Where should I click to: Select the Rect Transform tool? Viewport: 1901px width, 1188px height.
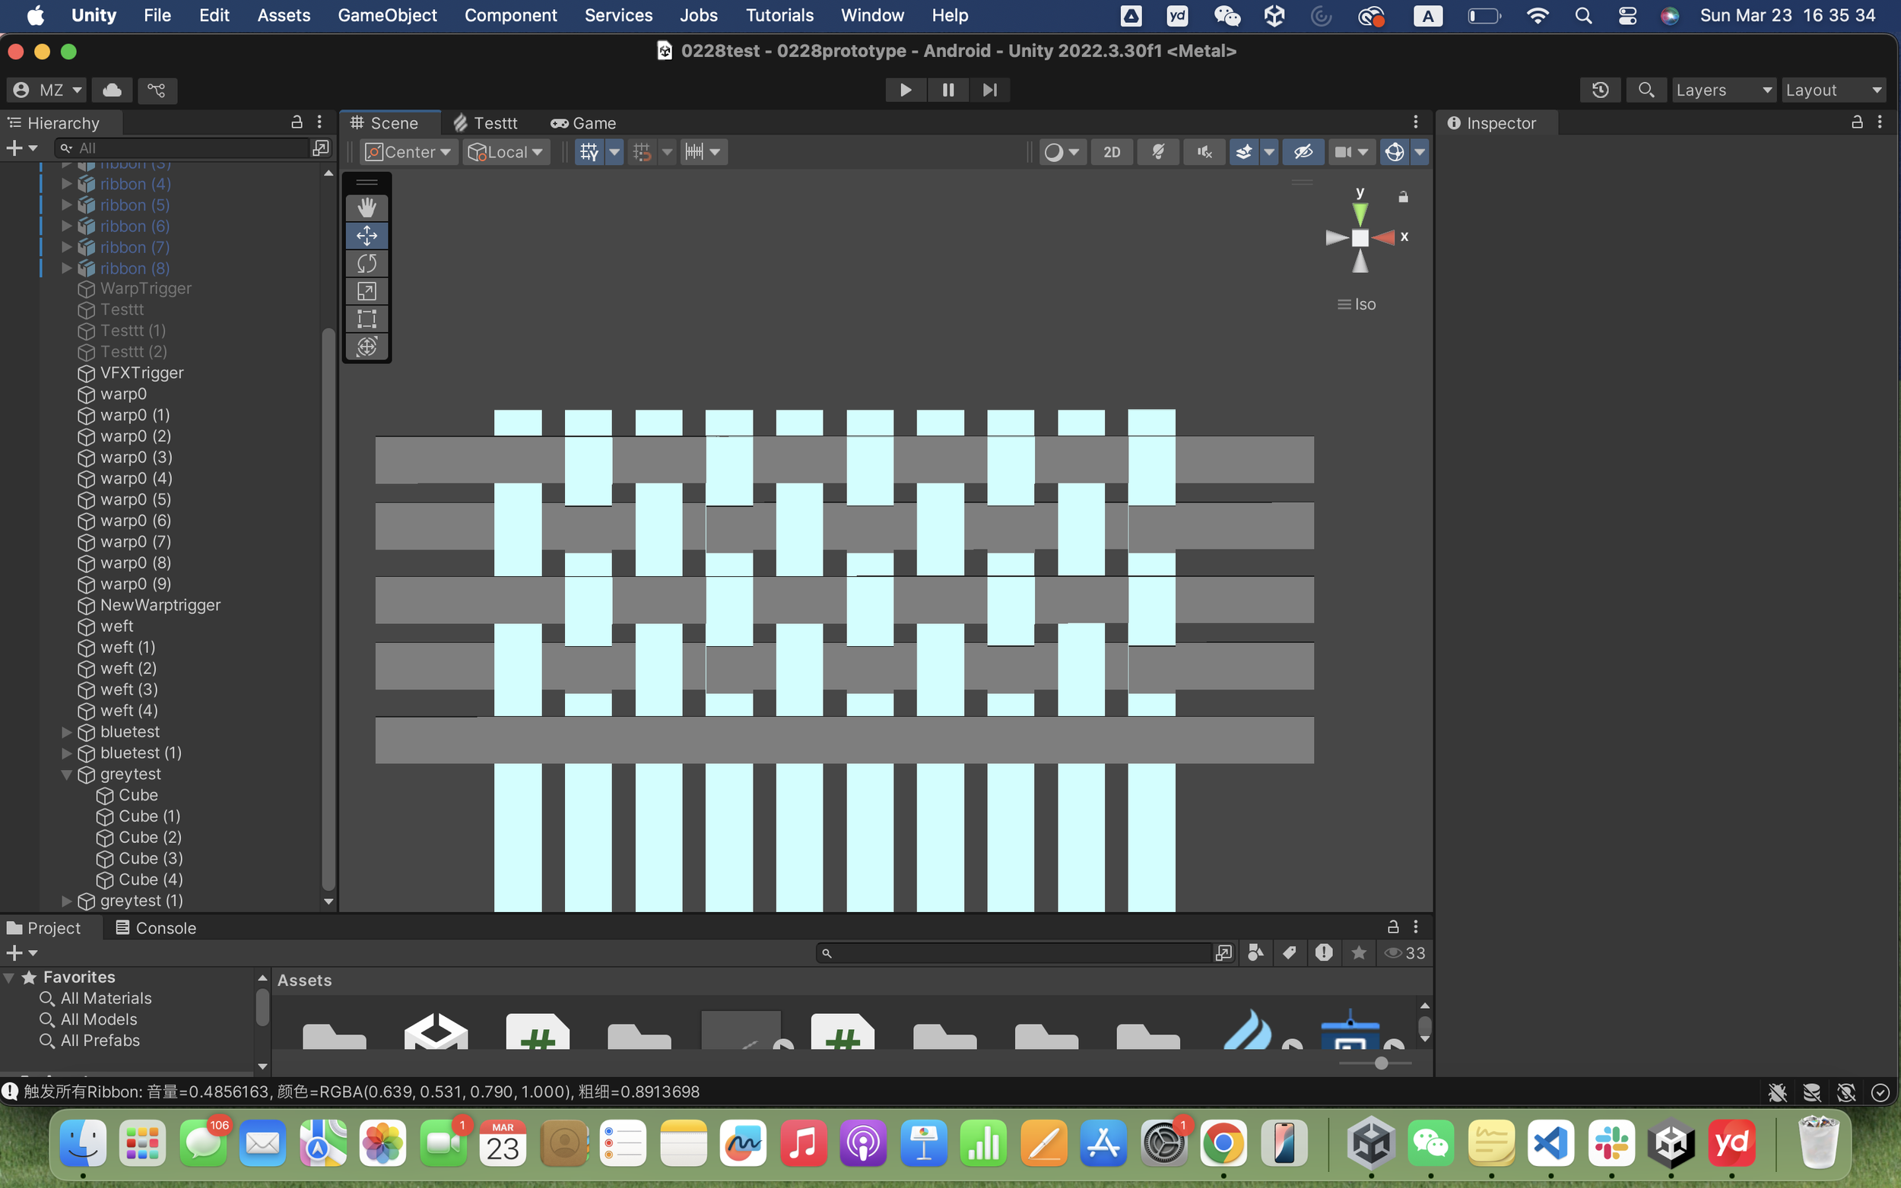coord(367,318)
